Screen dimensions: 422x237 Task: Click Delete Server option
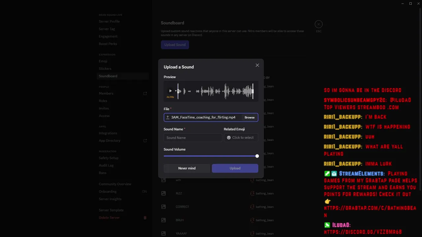(x=109, y=218)
